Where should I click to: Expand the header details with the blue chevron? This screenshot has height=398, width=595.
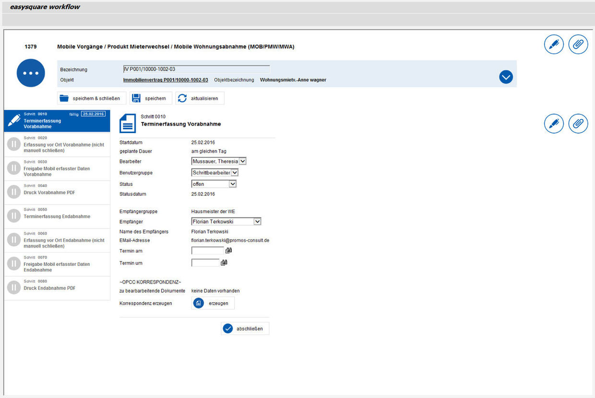506,77
